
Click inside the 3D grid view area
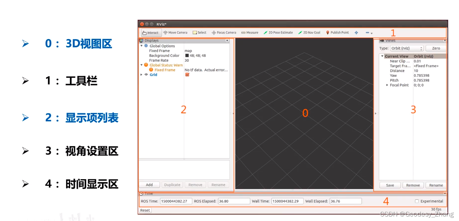[x=304, y=113]
